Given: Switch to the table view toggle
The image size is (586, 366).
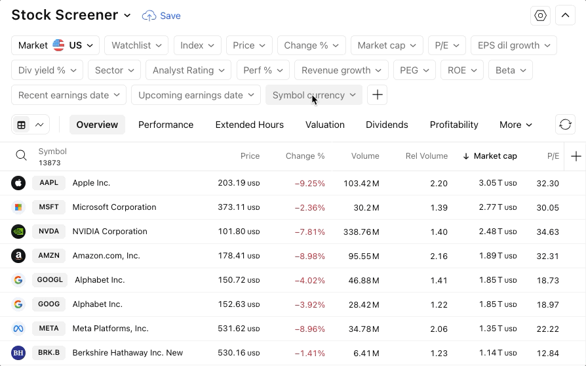Looking at the screenshot, I should pos(22,125).
